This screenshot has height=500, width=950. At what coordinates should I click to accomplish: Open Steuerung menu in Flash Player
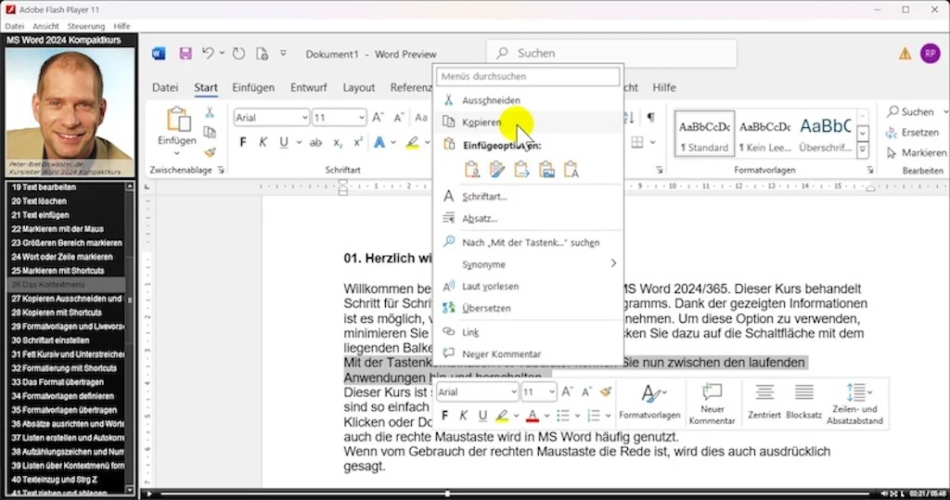click(86, 26)
